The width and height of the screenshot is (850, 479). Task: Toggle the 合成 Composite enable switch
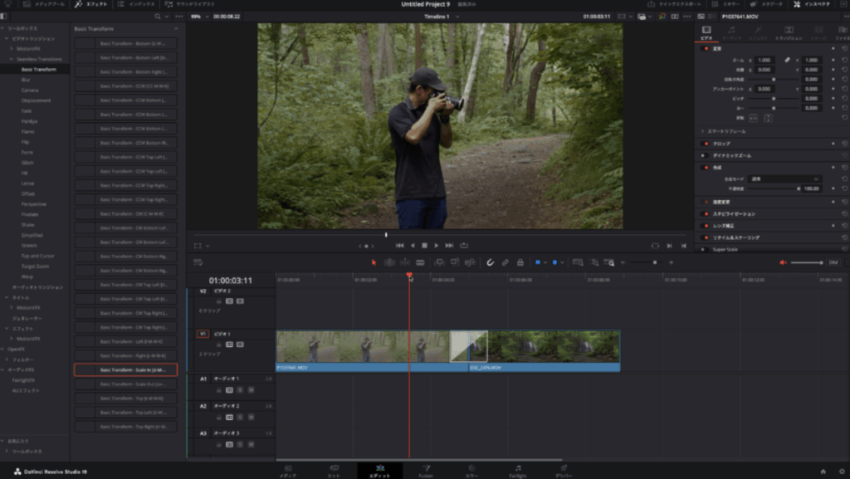click(x=706, y=168)
